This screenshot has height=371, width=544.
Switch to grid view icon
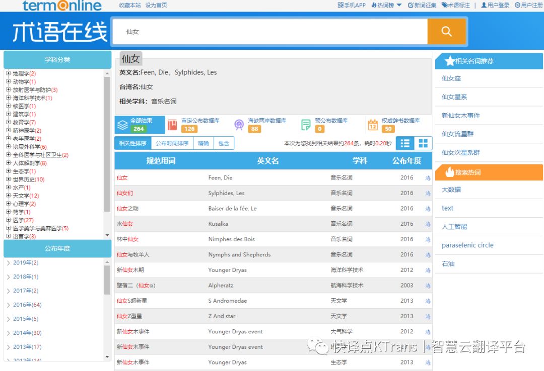point(423,143)
